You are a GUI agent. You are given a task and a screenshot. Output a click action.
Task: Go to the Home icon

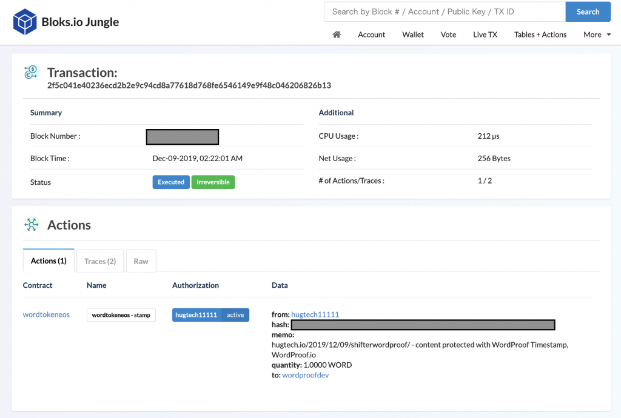click(337, 35)
